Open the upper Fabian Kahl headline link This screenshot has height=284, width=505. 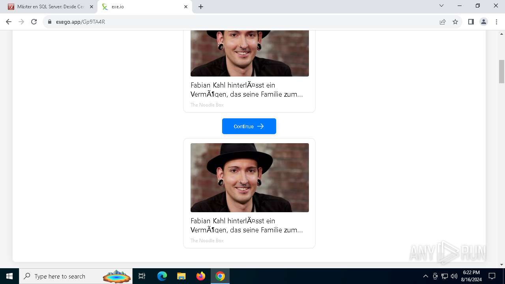(x=247, y=90)
